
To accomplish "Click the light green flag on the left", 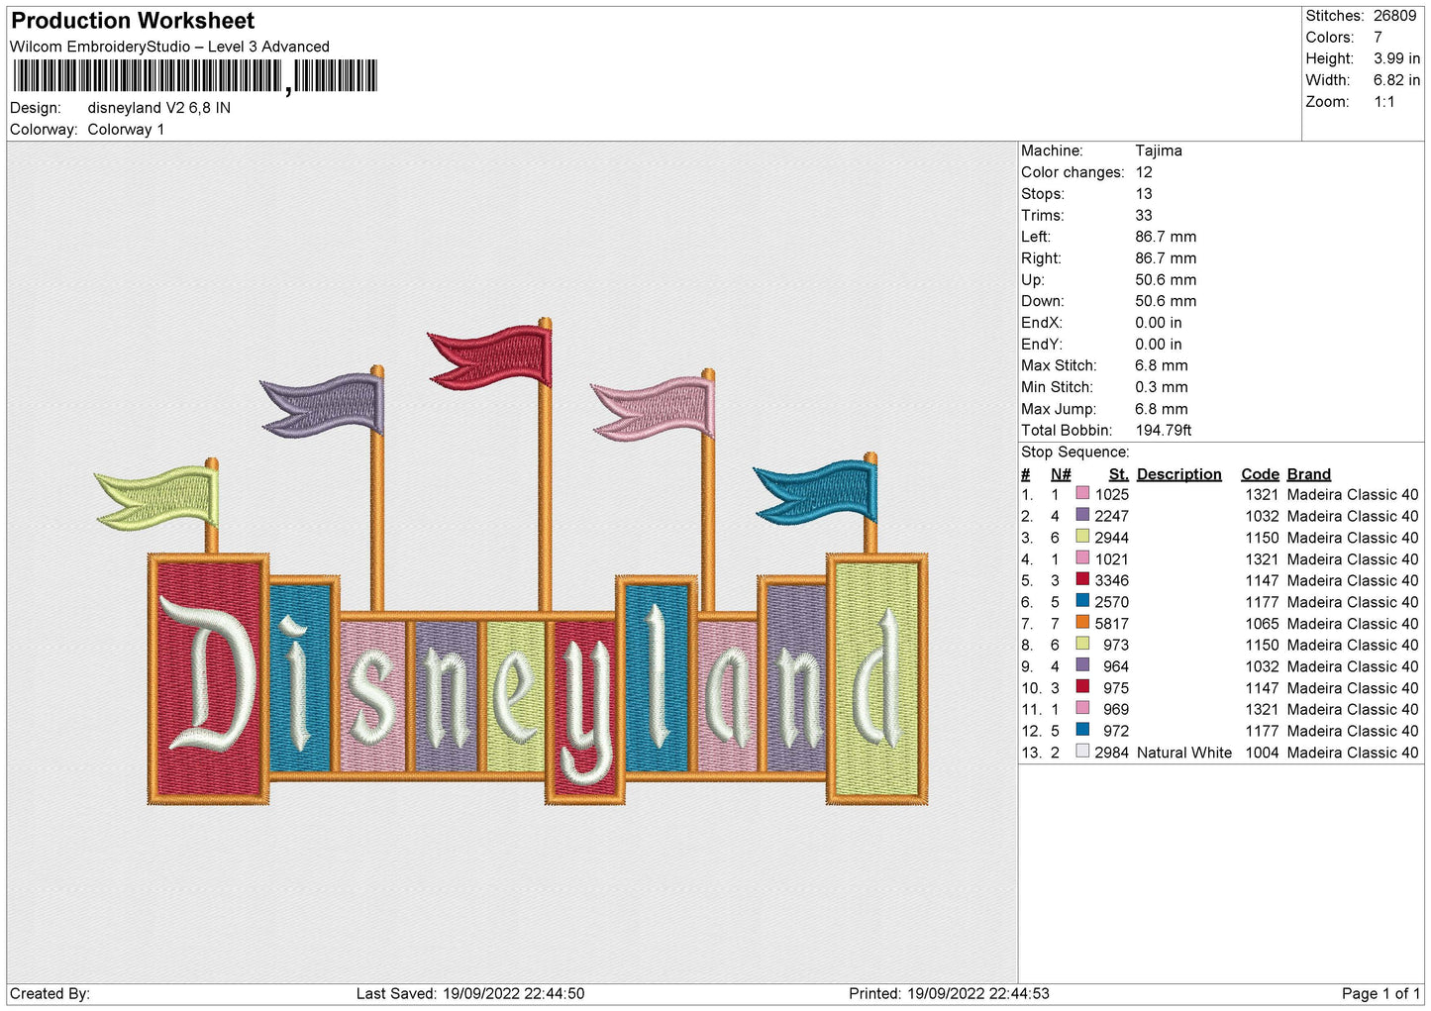I will click(x=160, y=496).
